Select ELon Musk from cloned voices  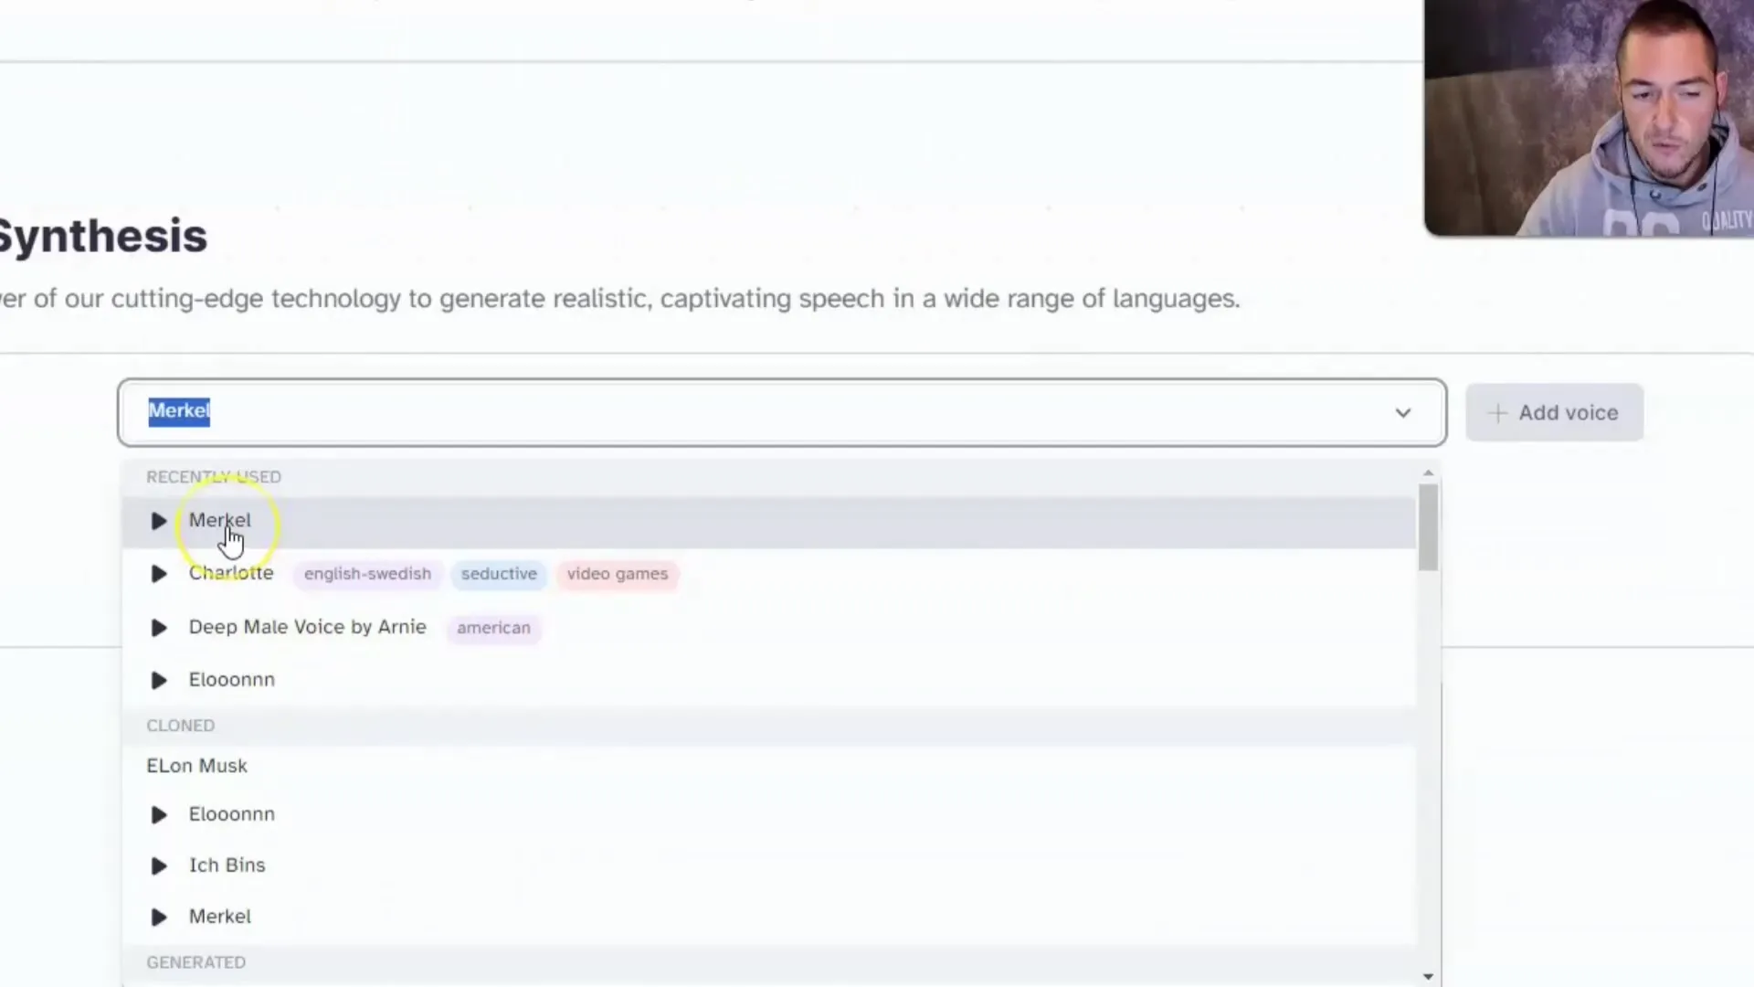click(x=196, y=764)
